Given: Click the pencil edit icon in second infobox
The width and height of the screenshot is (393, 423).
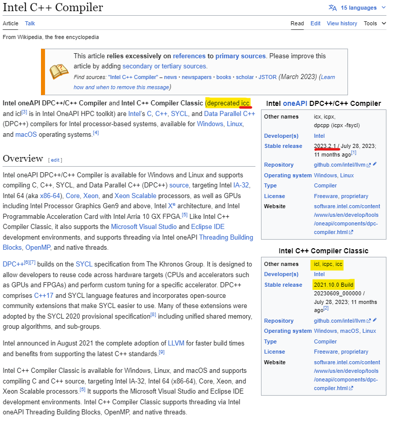Looking at the screenshot, I should pos(375,320).
